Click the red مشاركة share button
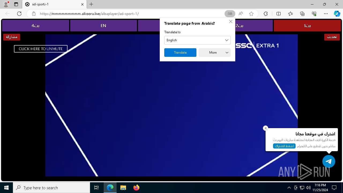Viewport: 343px width, 193px height. coord(12,37)
